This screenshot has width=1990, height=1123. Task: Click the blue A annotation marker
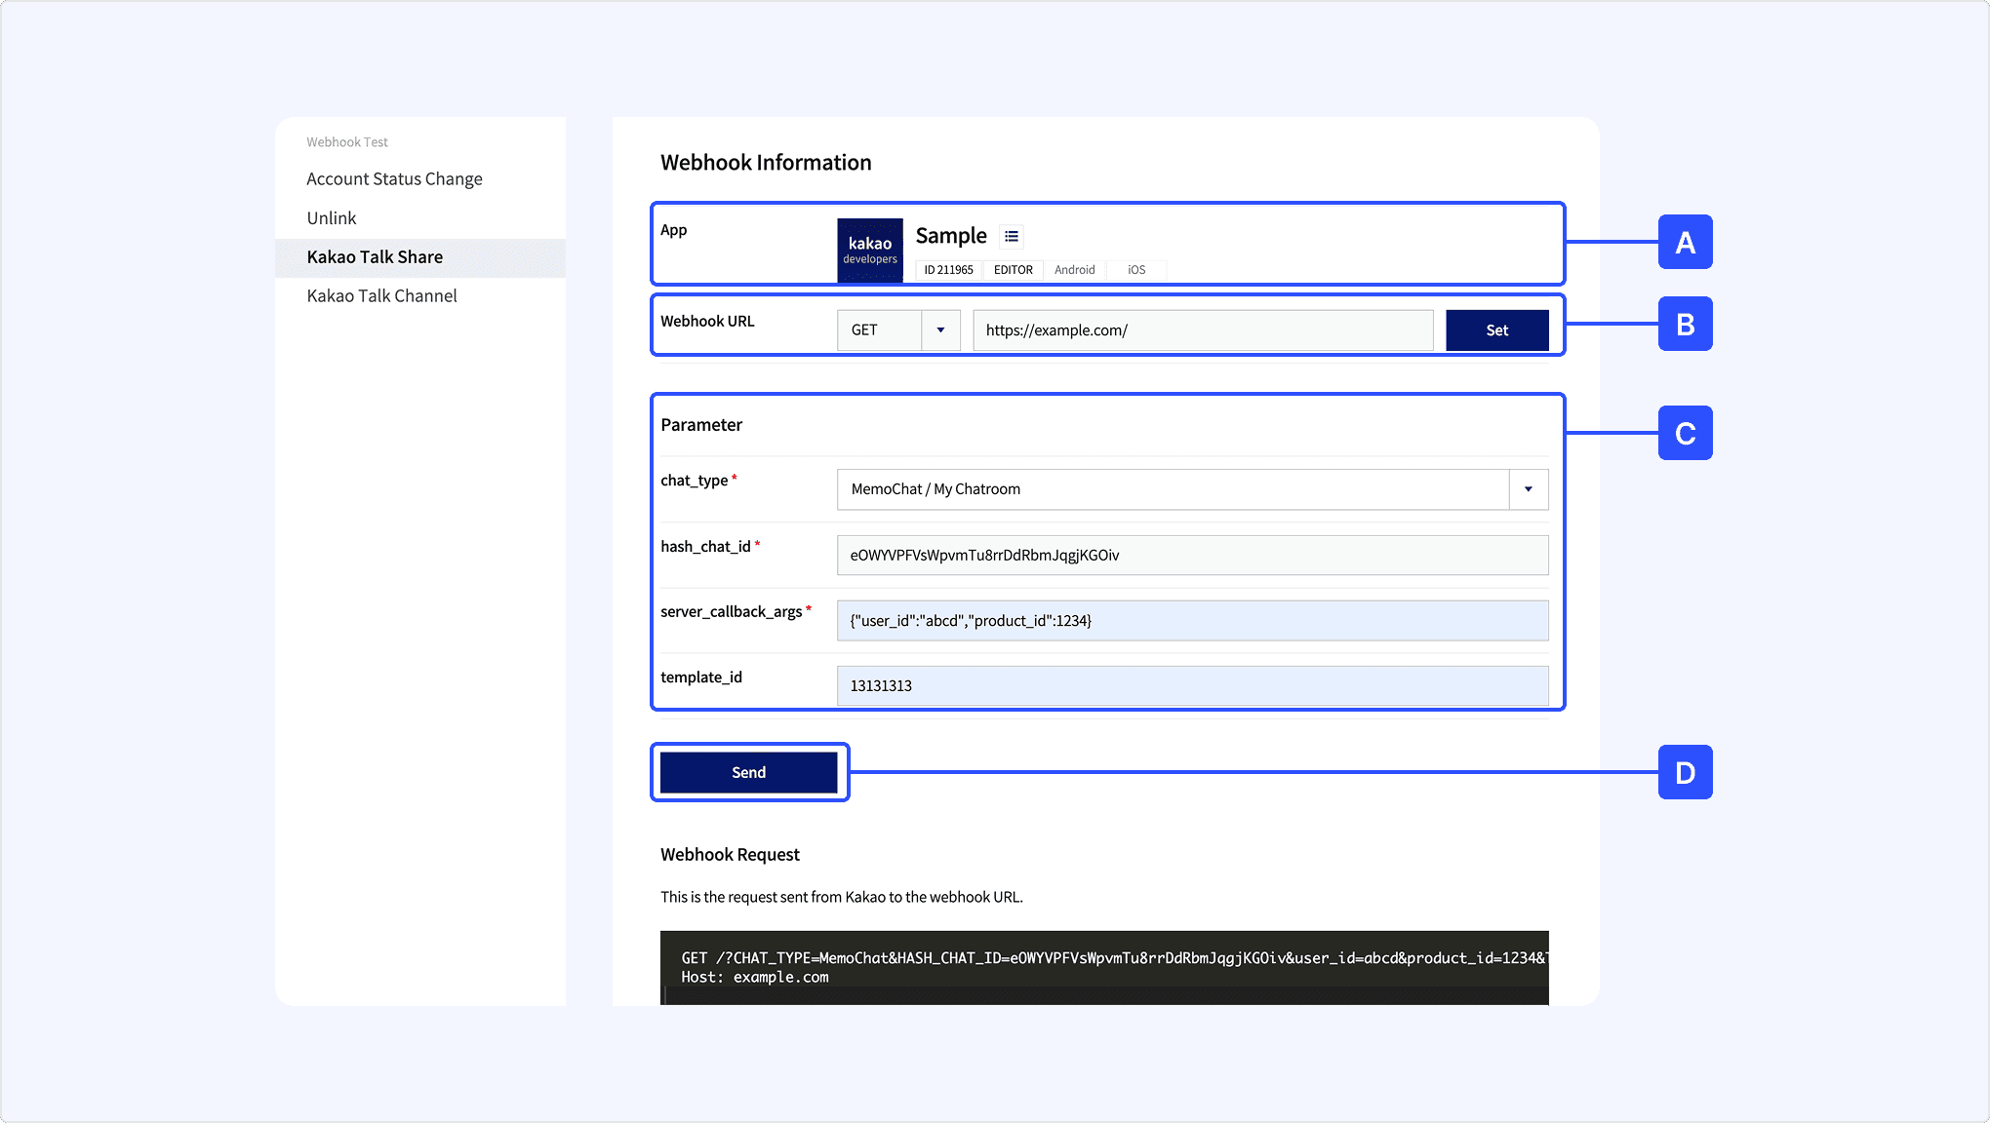coord(1685,242)
